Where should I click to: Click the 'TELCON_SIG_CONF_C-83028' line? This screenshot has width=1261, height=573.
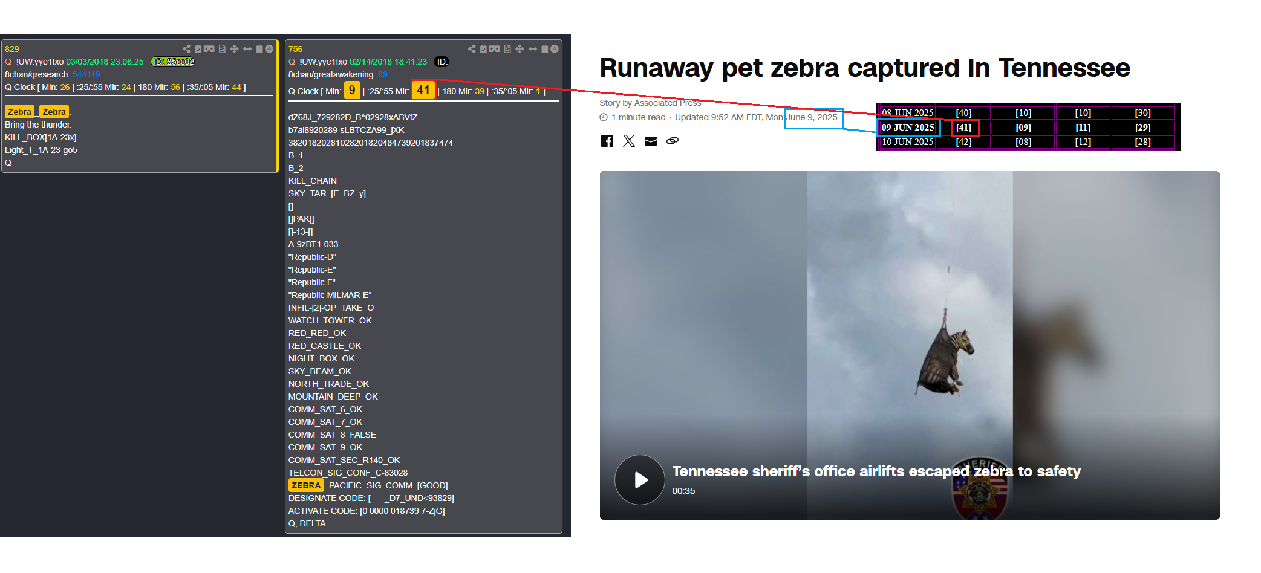(348, 473)
